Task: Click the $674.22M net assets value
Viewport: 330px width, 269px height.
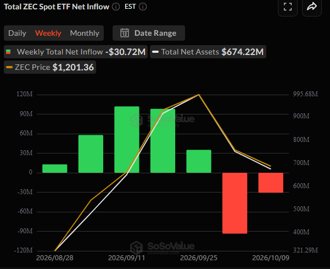Action: (x=243, y=52)
